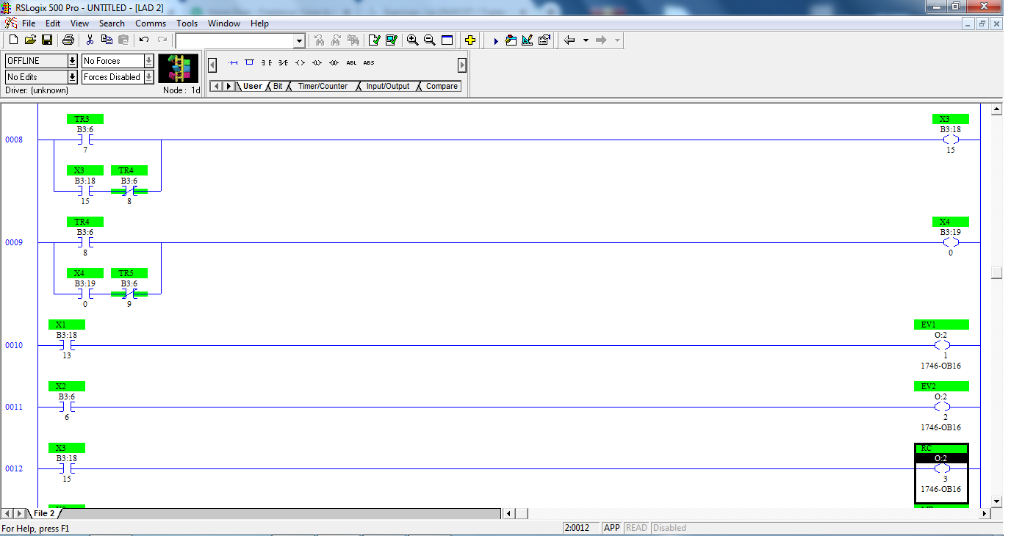Select the Rung Branch icon
The height and width of the screenshot is (536, 1011).
pos(248,62)
